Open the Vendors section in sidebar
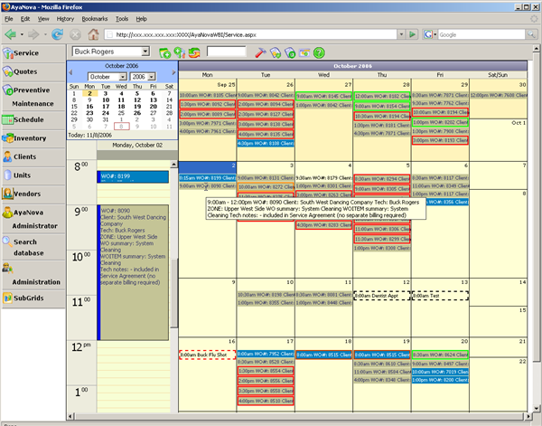 pos(33,194)
